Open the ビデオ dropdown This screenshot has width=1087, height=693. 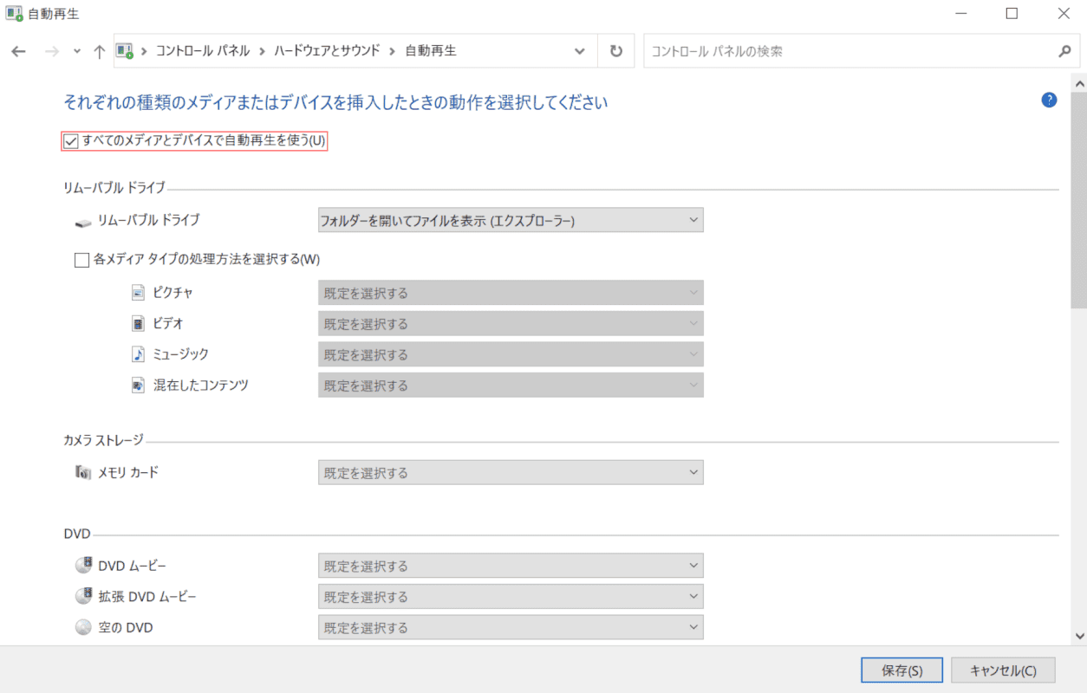511,324
